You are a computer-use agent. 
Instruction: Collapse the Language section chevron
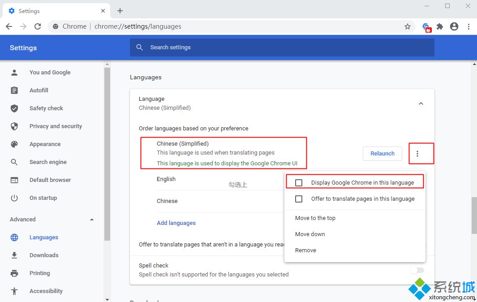point(421,104)
